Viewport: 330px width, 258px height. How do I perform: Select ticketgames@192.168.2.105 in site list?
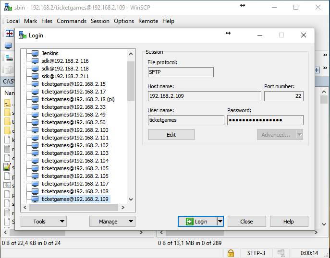click(74, 168)
